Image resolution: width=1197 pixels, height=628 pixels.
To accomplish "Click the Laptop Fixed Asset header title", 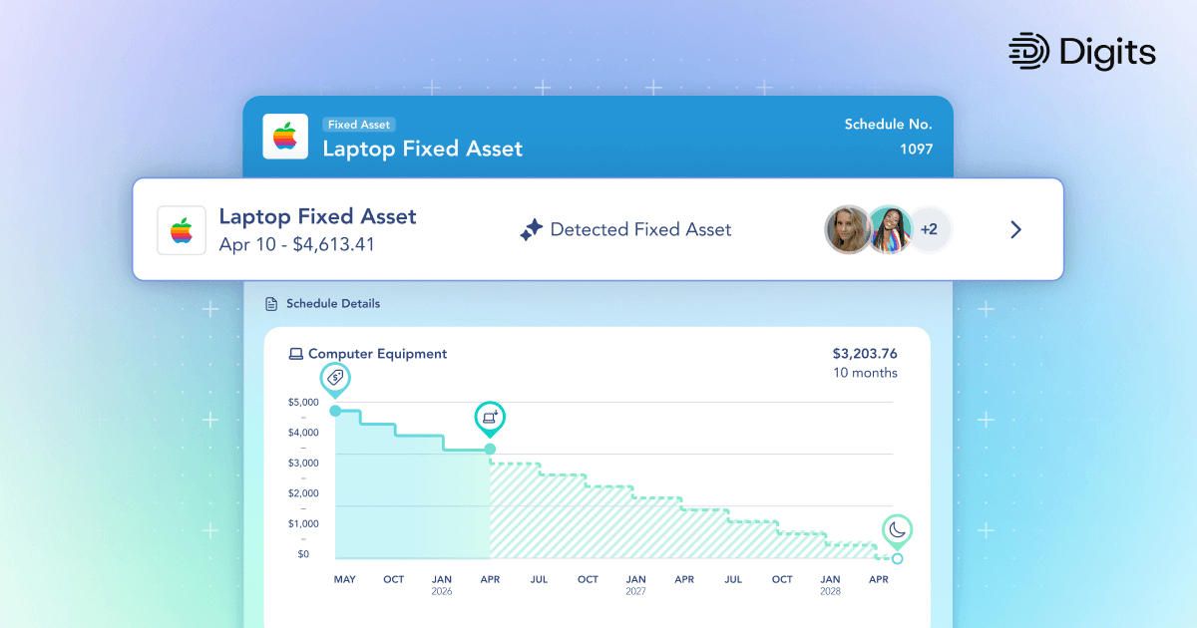I will click(422, 150).
